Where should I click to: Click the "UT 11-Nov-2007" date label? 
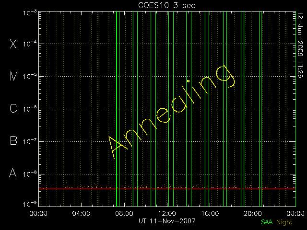click(x=167, y=221)
